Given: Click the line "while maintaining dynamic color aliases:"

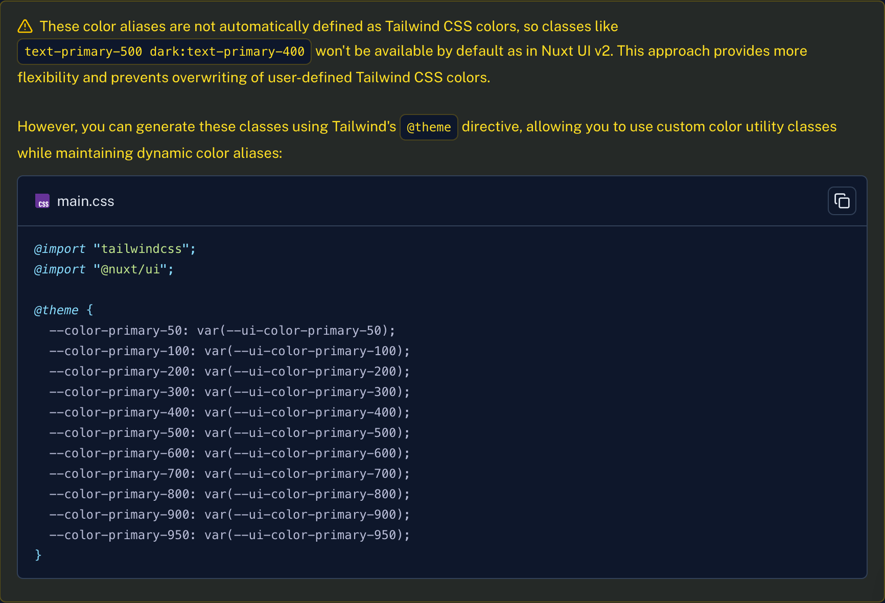Looking at the screenshot, I should coord(150,153).
